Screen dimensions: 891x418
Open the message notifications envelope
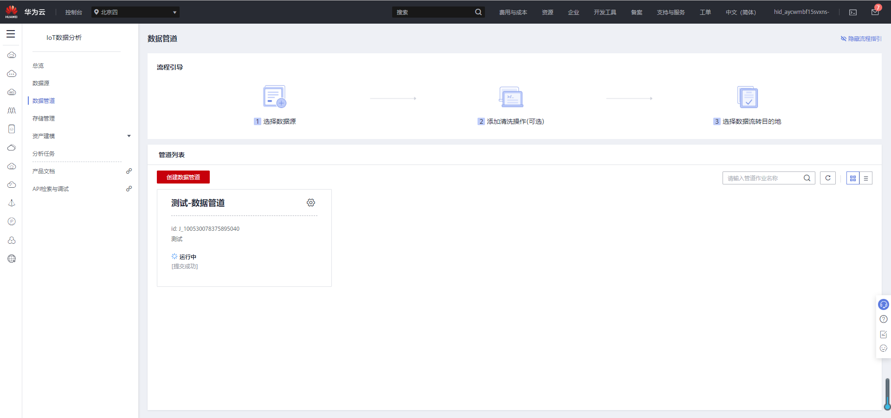(x=875, y=12)
